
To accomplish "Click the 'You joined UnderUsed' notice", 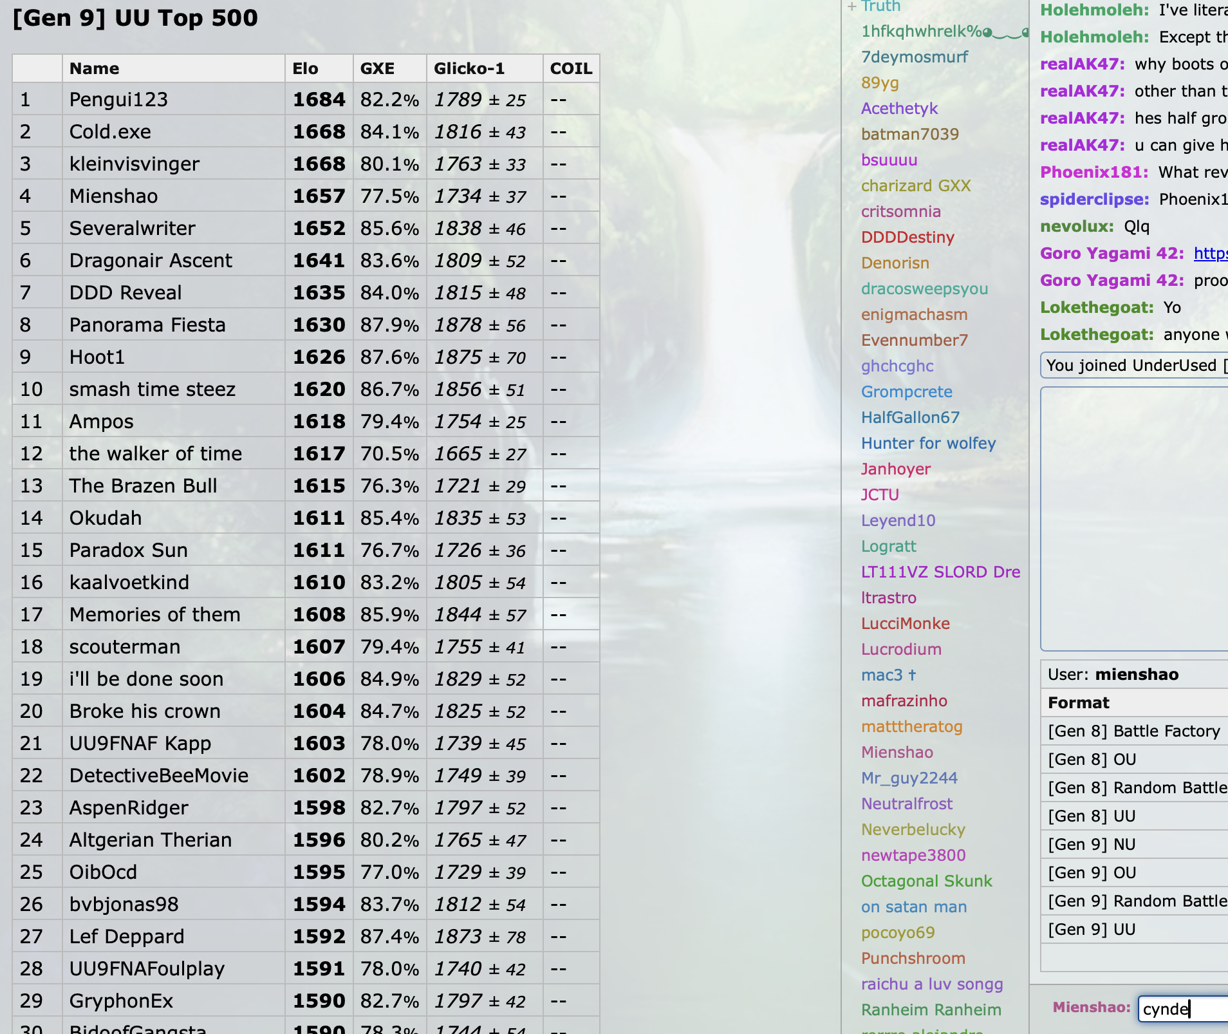I will pyautogui.click(x=1133, y=366).
